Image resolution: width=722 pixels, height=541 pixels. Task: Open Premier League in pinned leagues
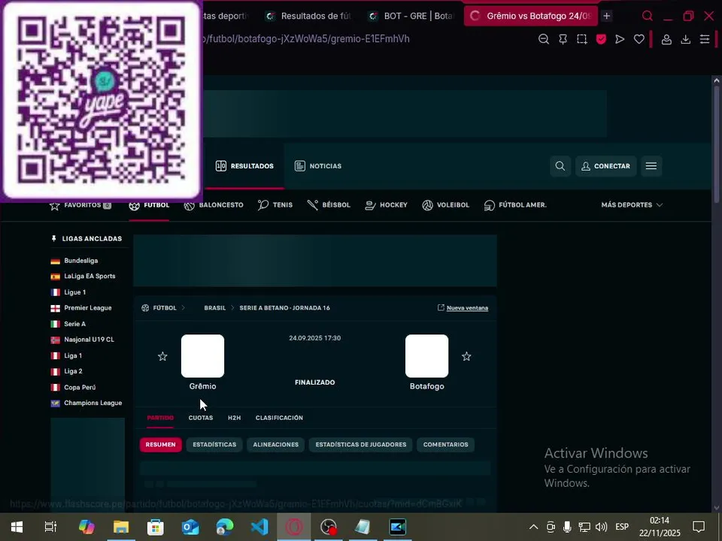click(81, 308)
